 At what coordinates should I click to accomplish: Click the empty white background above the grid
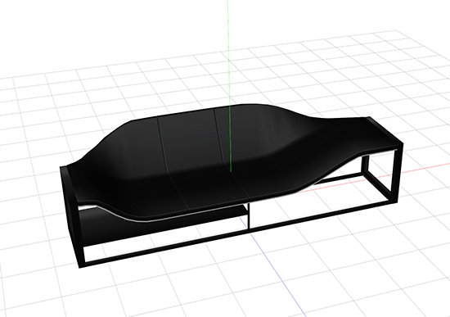(x=115, y=29)
